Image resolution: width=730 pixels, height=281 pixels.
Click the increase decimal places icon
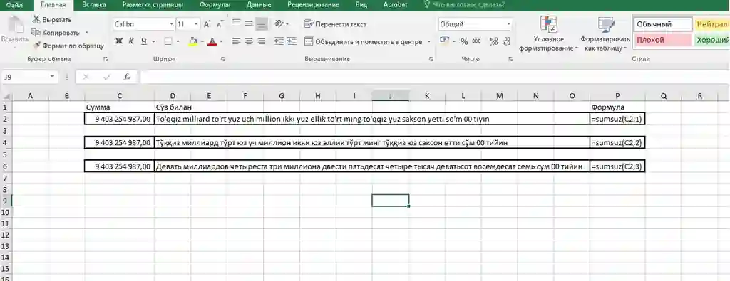point(494,41)
